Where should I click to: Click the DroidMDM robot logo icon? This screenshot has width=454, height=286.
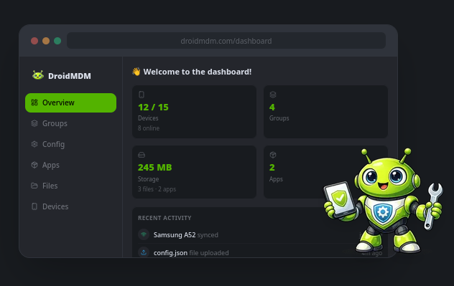click(38, 75)
